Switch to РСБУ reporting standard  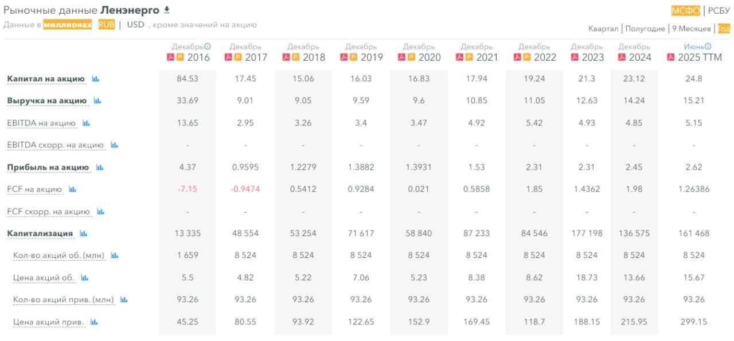pyautogui.click(x=718, y=9)
